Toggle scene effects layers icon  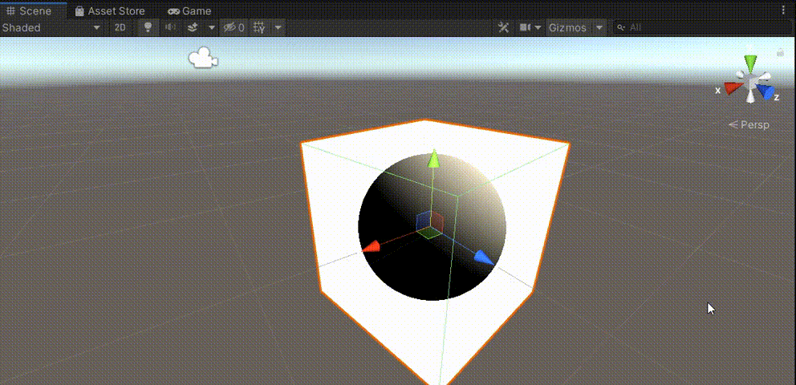tap(193, 27)
